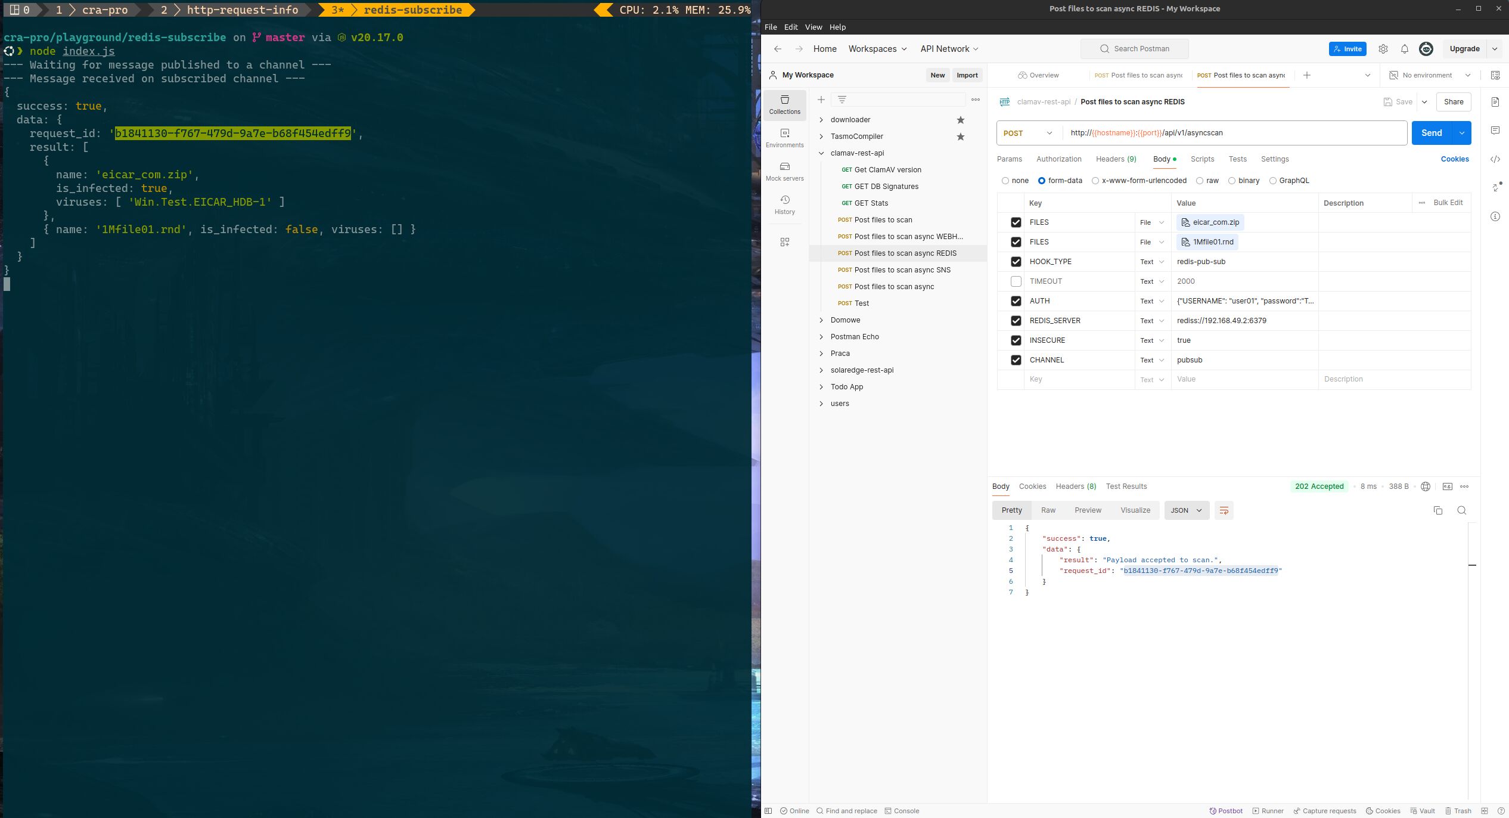Open the JSON format dropdown in response
The height and width of the screenshot is (818, 1509).
(1187, 510)
